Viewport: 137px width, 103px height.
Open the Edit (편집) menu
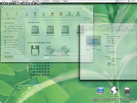tap(11, 10)
